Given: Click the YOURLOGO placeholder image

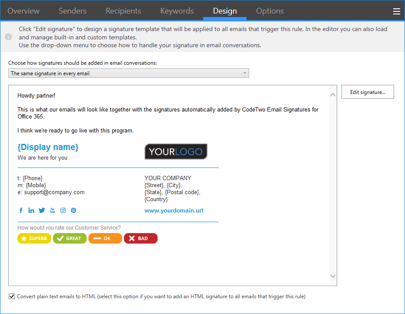Looking at the screenshot, I should (x=176, y=151).
